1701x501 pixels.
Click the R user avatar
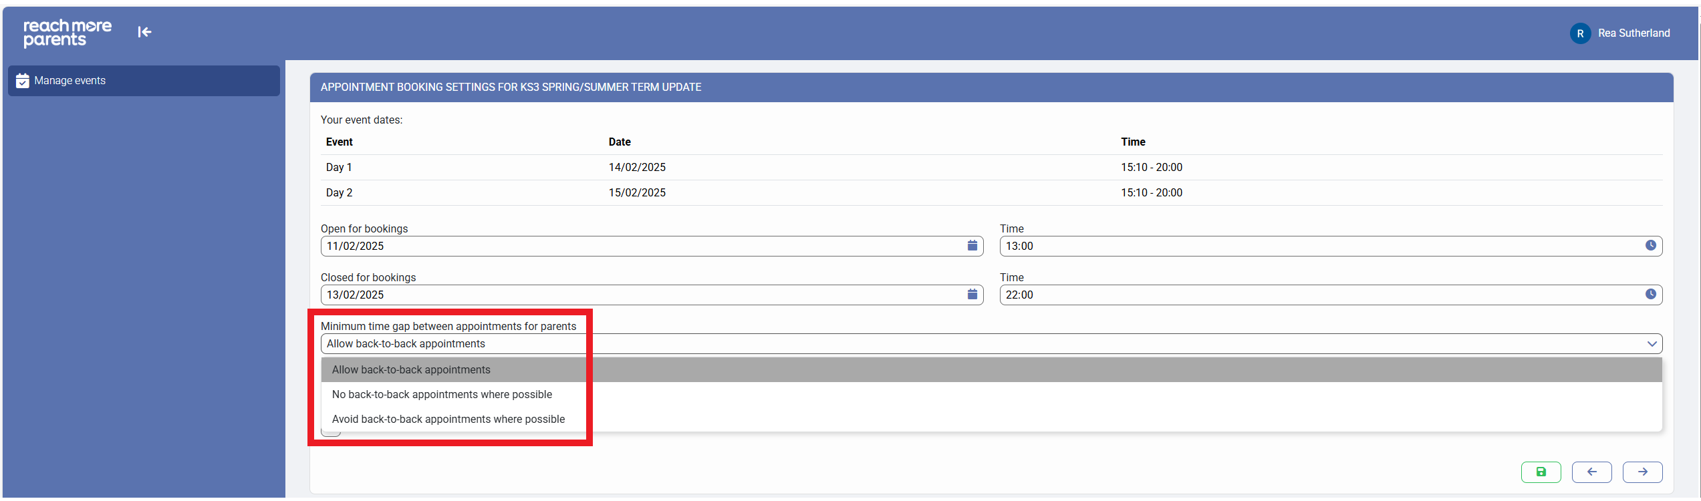[x=1580, y=33]
